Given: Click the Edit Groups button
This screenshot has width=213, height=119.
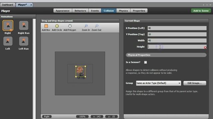Looking at the screenshot, I should pos(195,83).
